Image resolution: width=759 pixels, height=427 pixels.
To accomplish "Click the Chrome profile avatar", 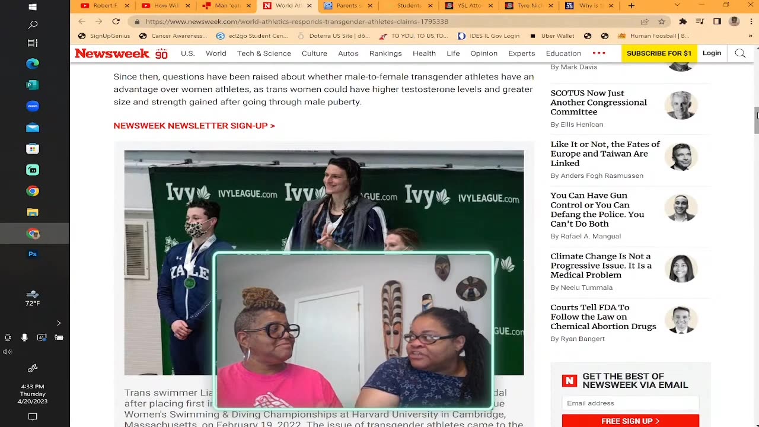I will coord(734,21).
